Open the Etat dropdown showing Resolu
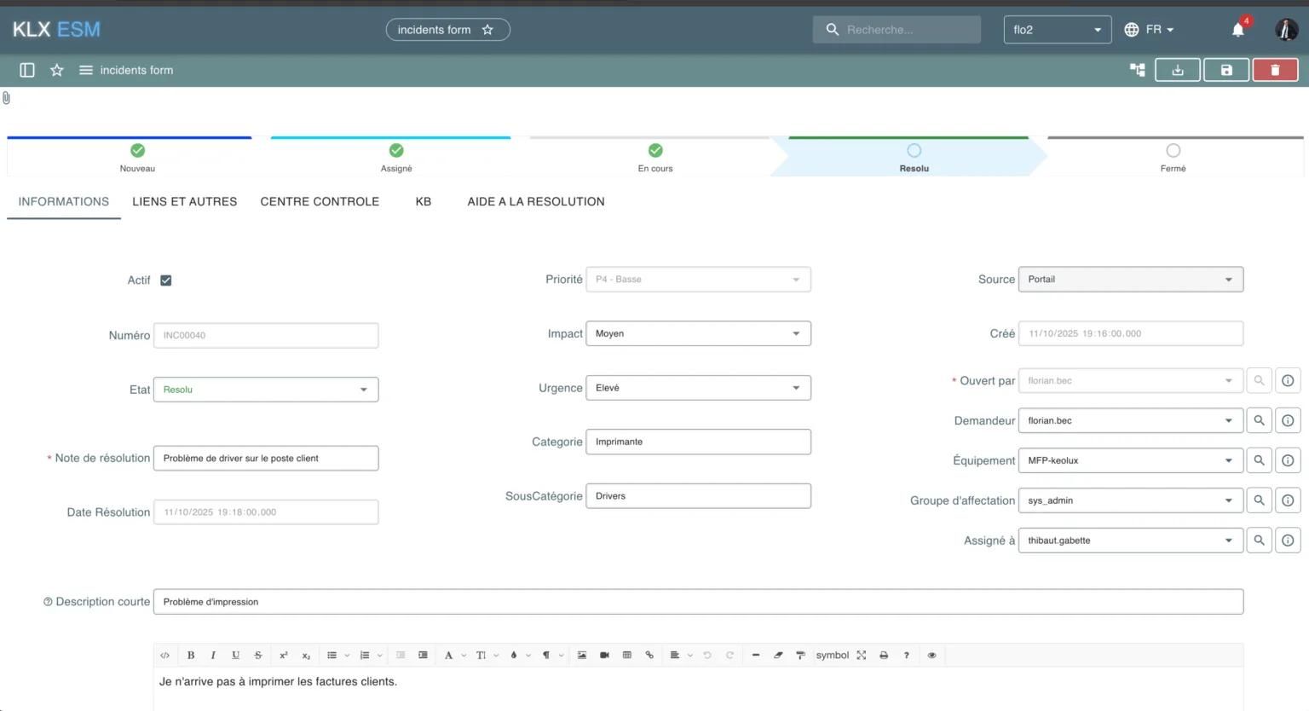The image size is (1309, 711). click(x=266, y=390)
